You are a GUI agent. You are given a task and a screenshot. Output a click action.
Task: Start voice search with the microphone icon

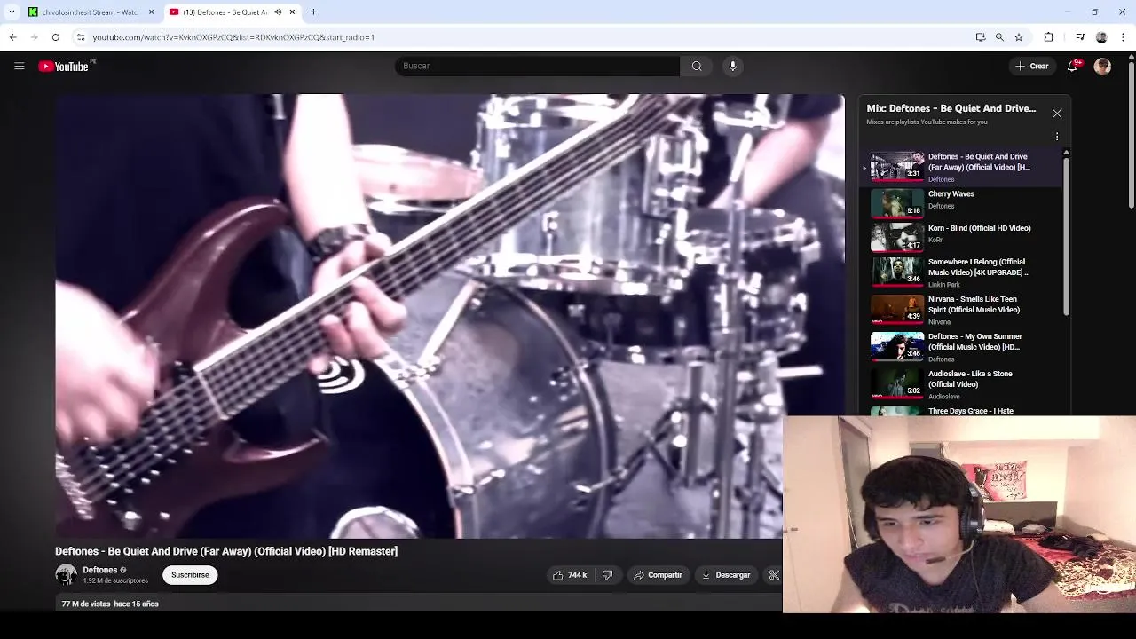pyautogui.click(x=732, y=66)
